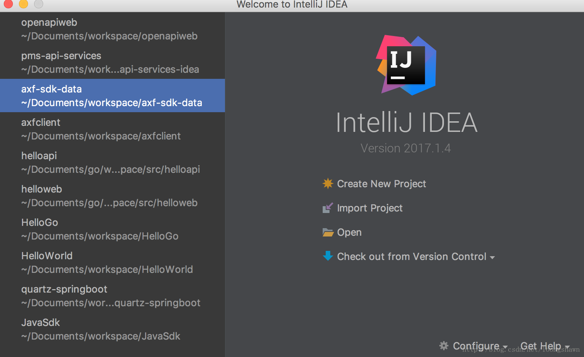Select the Open option
584x357 pixels.
point(349,232)
